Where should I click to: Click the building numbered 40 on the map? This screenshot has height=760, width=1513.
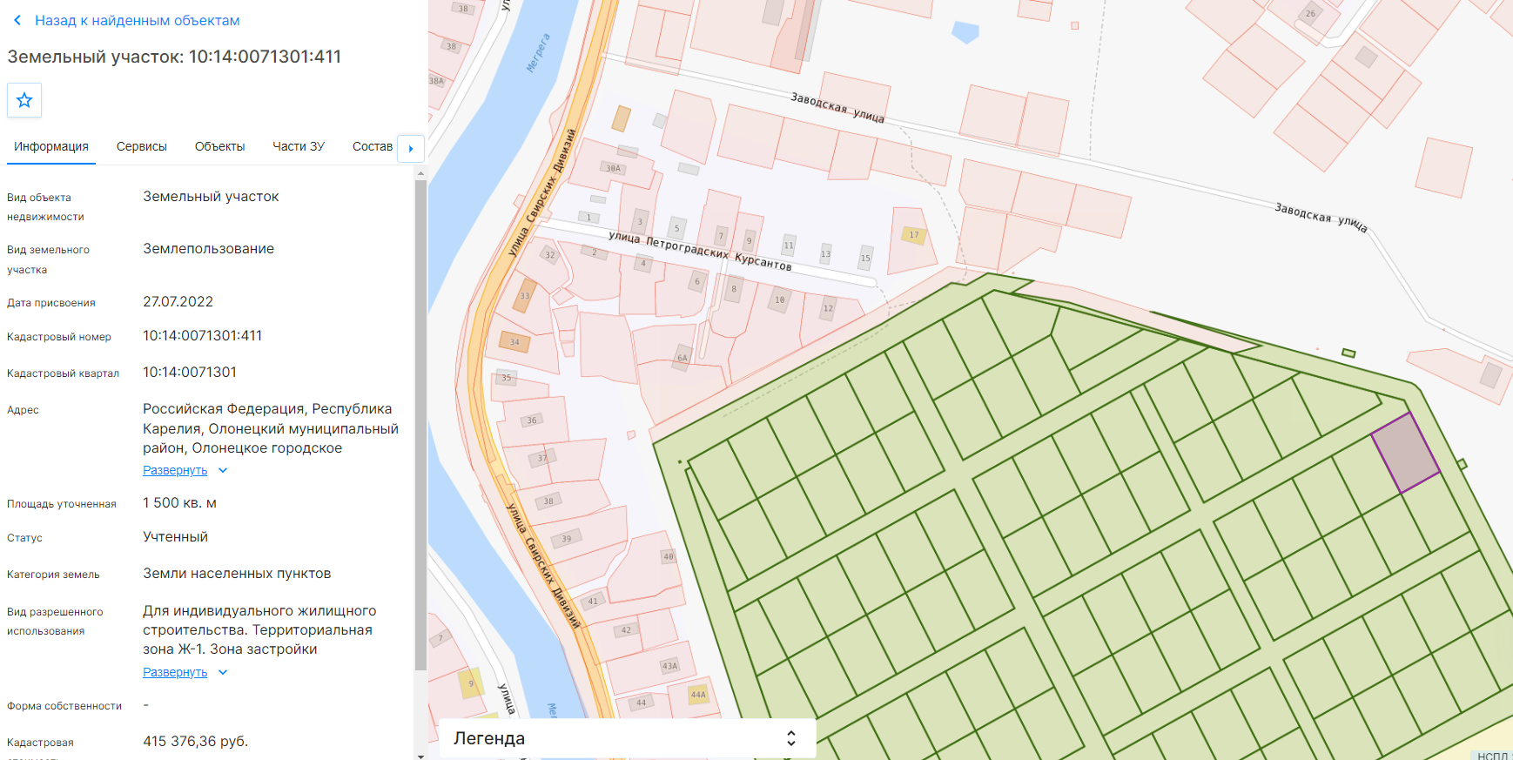tap(669, 556)
